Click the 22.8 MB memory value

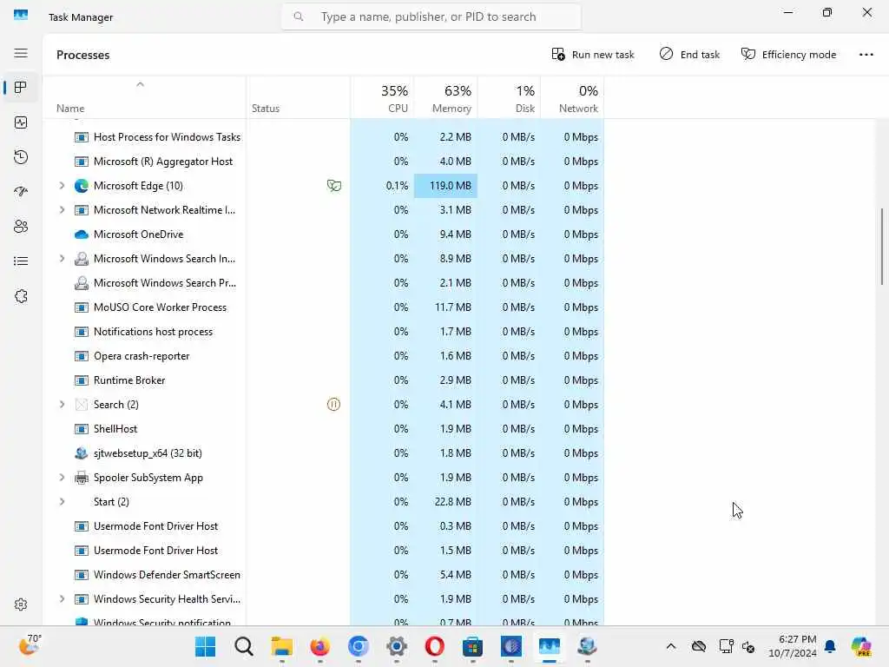(x=453, y=502)
